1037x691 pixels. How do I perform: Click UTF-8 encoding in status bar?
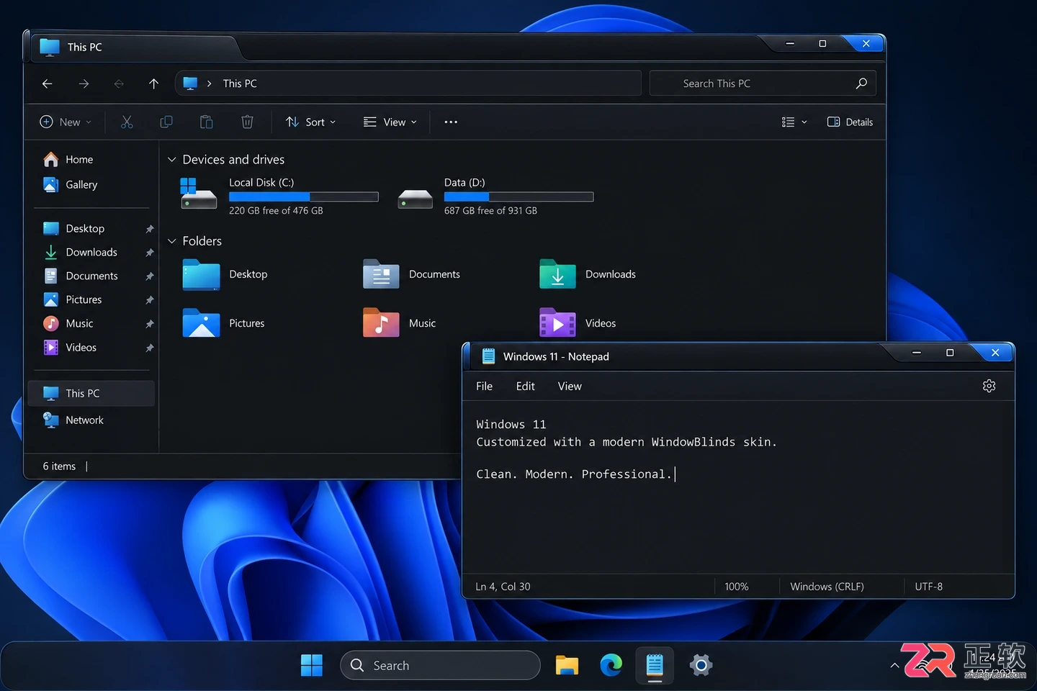point(929,587)
